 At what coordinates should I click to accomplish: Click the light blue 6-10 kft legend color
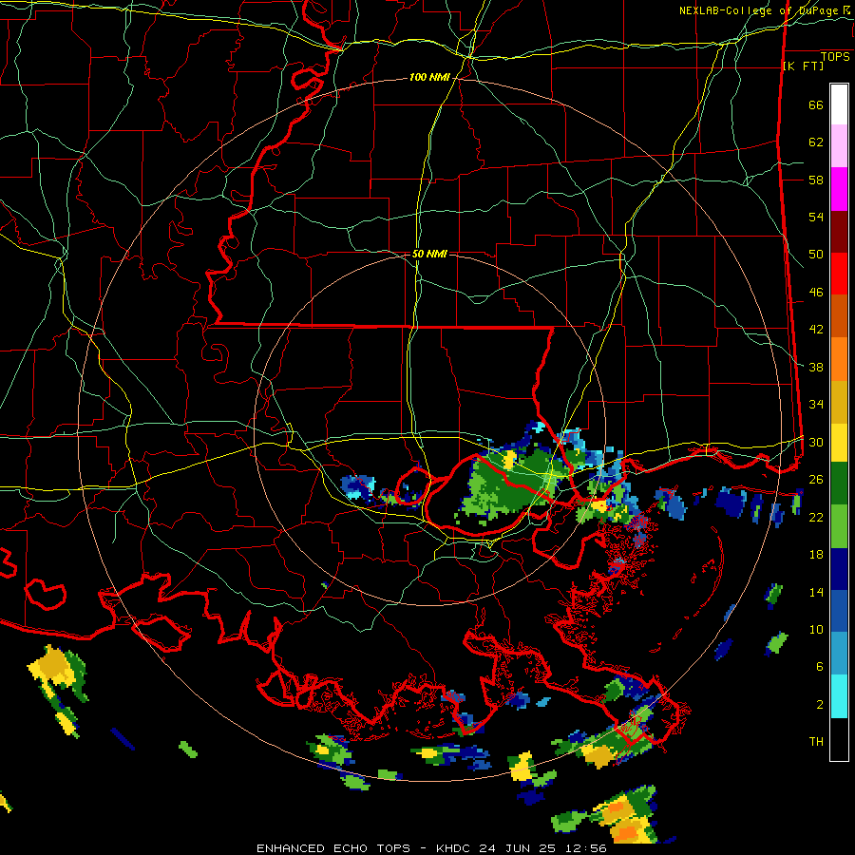click(839, 654)
